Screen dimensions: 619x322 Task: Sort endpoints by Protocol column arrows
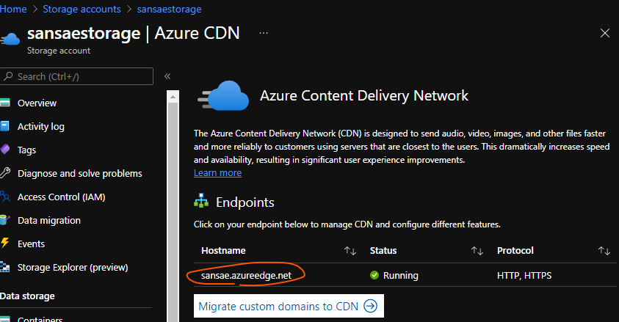(x=604, y=251)
